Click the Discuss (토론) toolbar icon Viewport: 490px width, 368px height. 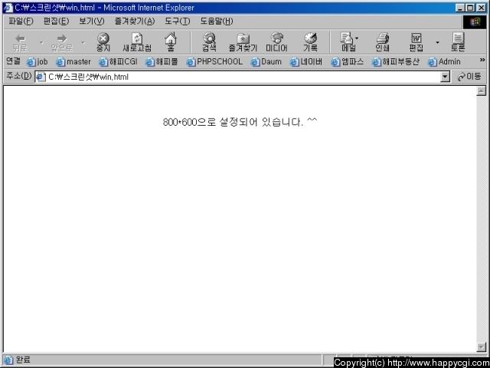pyautogui.click(x=458, y=38)
